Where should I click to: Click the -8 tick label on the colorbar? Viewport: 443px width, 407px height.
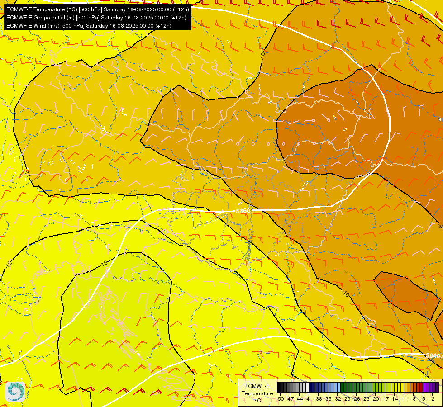click(413, 399)
